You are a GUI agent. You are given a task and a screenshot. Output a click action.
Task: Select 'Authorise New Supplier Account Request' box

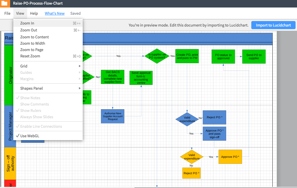[113, 116]
